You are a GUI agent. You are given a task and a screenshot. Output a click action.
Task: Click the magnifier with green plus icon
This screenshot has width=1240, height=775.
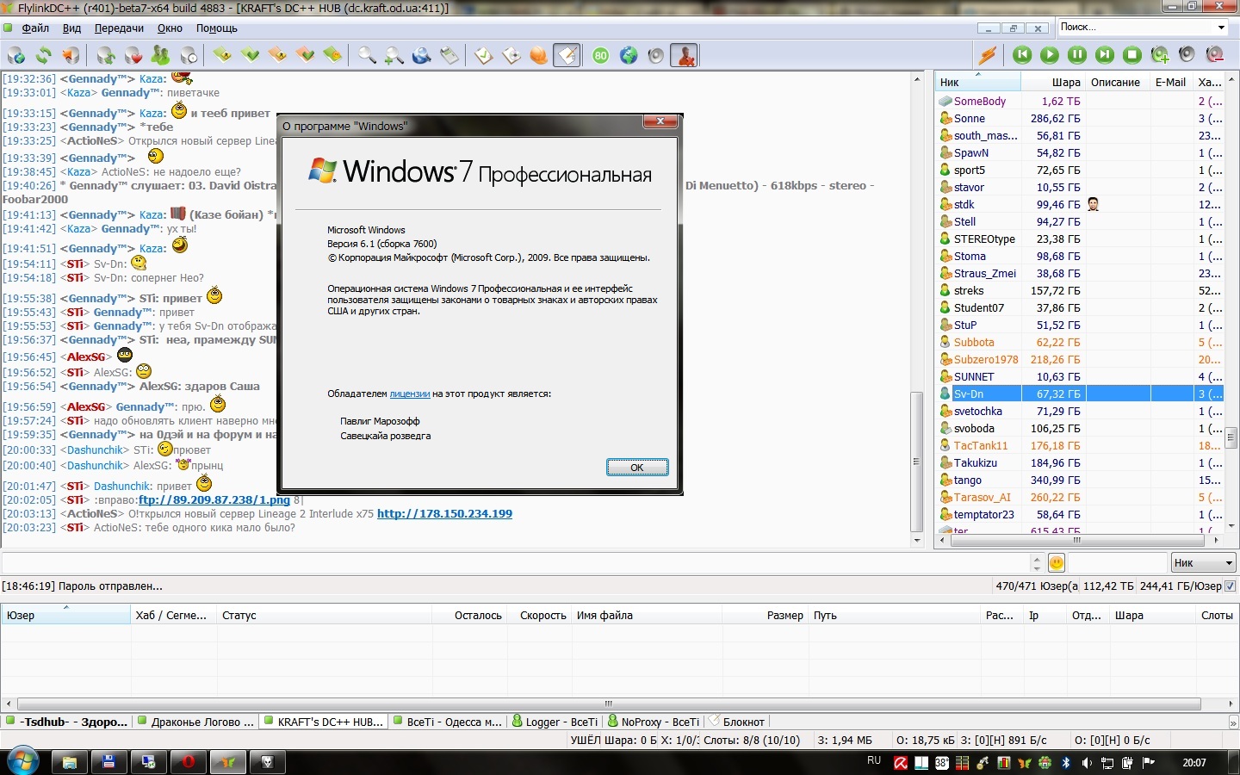click(x=394, y=55)
